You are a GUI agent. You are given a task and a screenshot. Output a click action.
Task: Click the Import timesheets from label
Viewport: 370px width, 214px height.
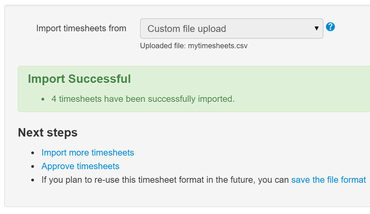[81, 28]
